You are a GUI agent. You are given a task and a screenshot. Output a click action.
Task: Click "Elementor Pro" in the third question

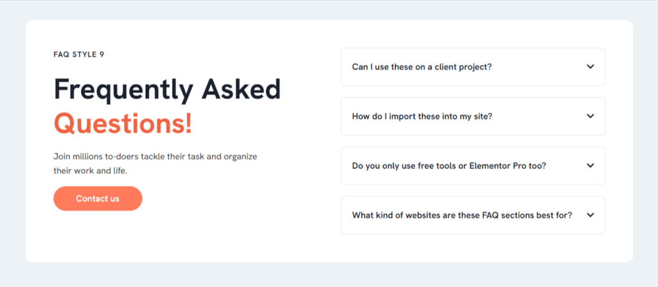pos(495,166)
